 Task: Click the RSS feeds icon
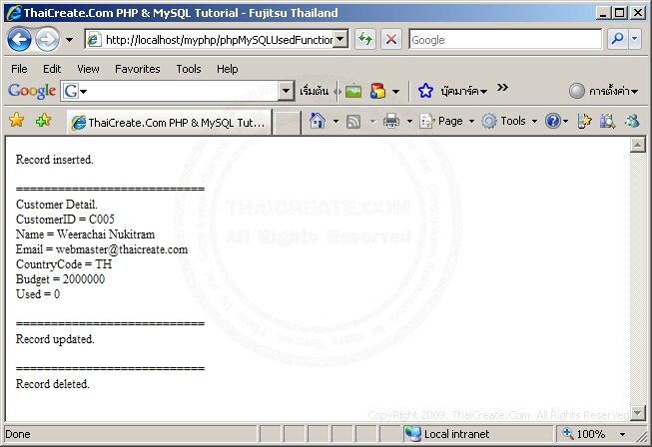pos(353,122)
